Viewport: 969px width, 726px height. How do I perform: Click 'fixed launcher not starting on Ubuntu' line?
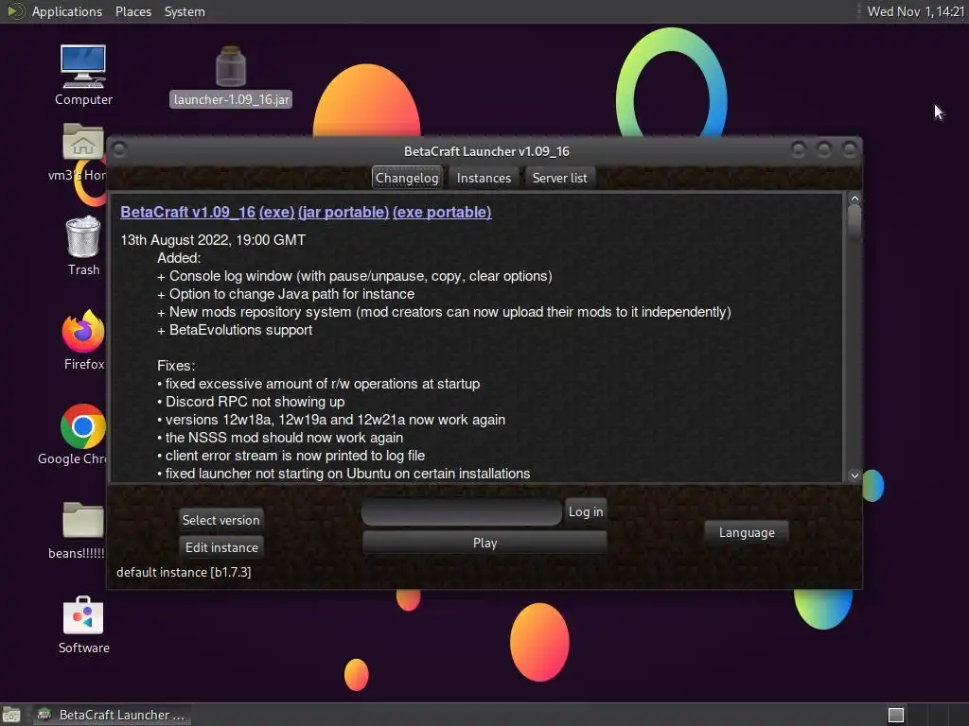[344, 473]
